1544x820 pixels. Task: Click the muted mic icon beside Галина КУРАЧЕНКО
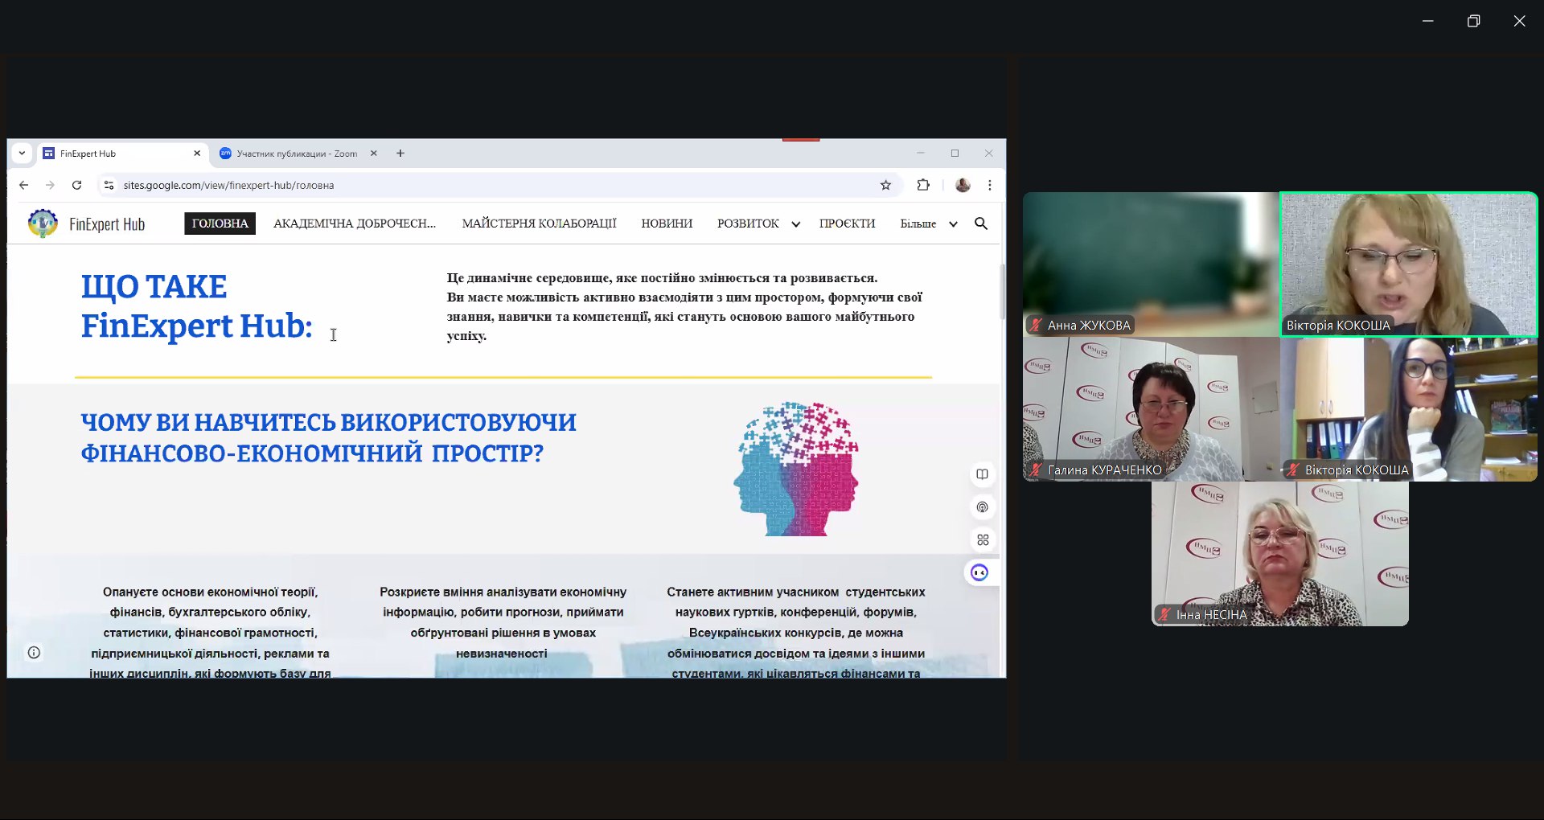point(1036,470)
